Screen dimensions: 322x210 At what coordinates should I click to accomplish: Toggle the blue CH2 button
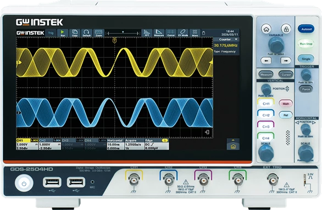[266, 115]
